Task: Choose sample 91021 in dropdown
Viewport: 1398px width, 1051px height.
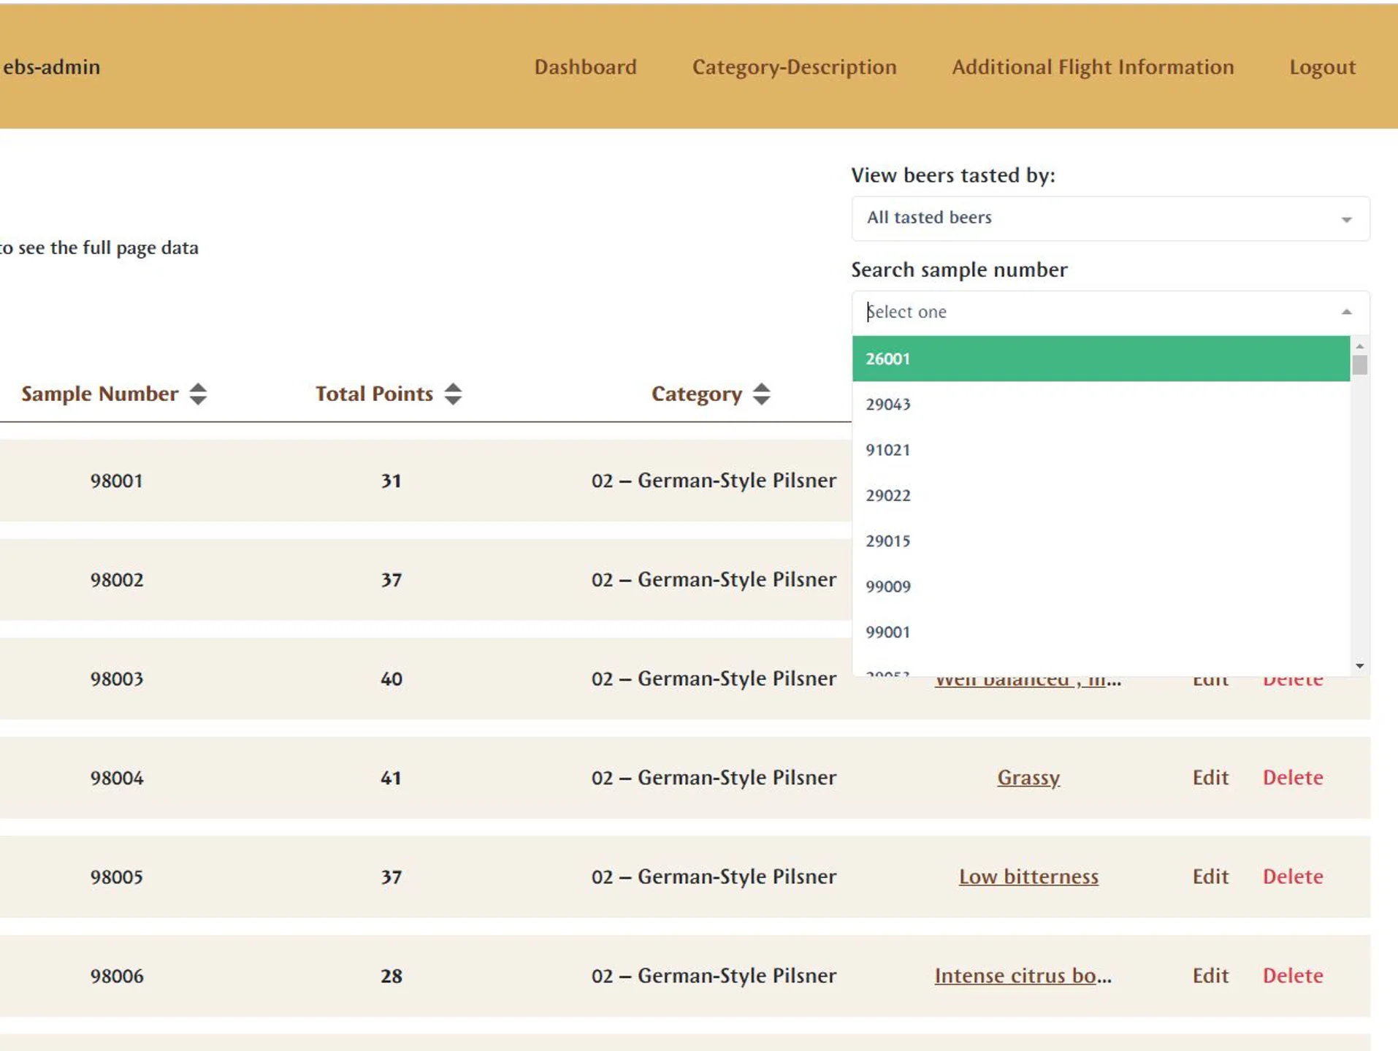Action: point(1101,449)
